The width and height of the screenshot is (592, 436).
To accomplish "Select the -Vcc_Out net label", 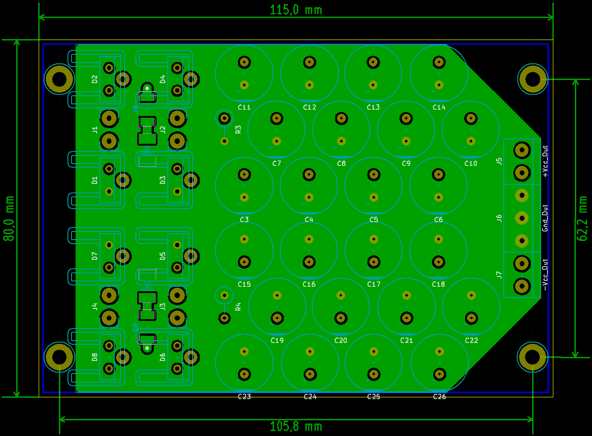I will point(545,275).
